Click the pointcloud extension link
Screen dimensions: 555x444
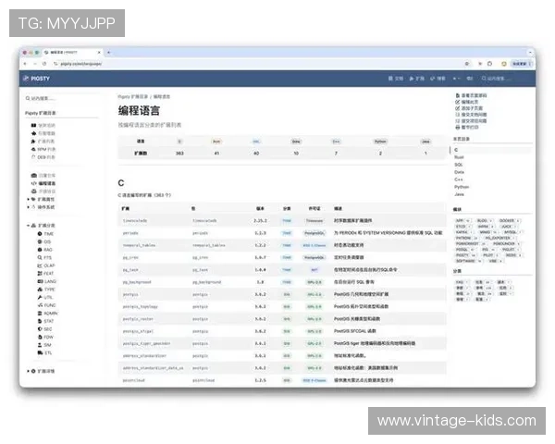pos(134,380)
